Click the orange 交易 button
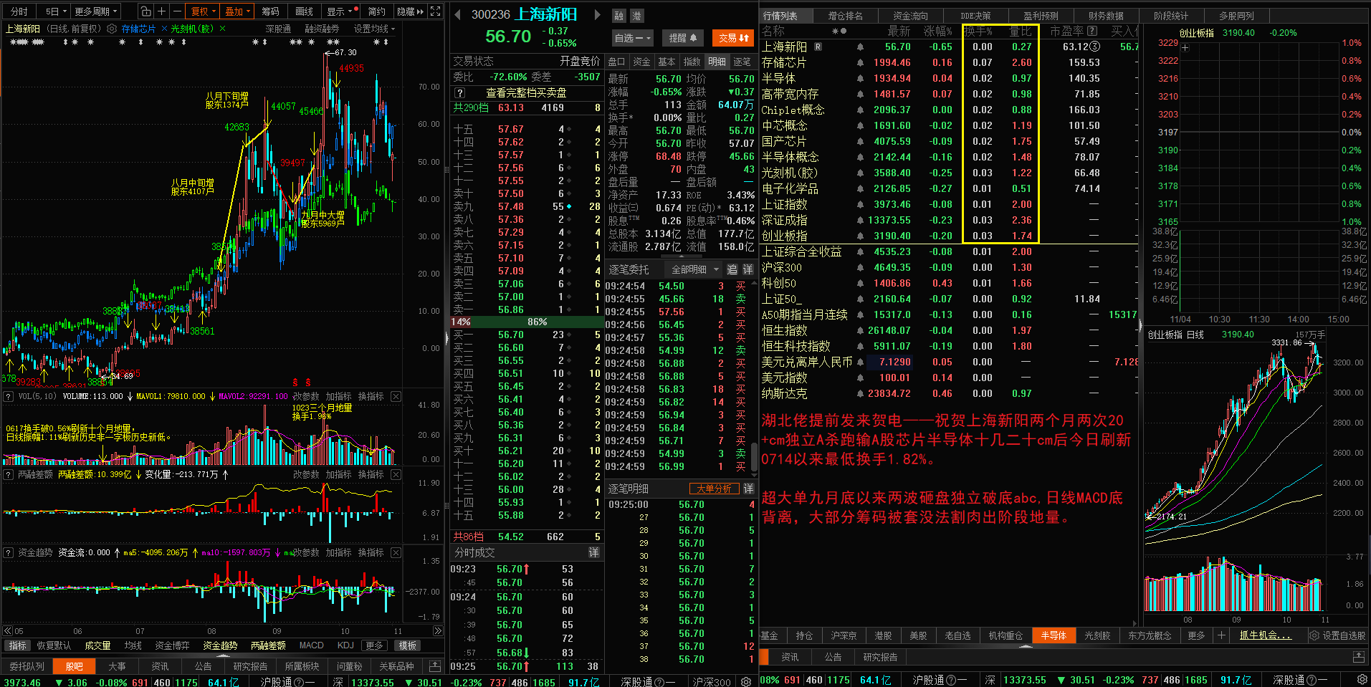The height and width of the screenshot is (687, 1371). 733,38
